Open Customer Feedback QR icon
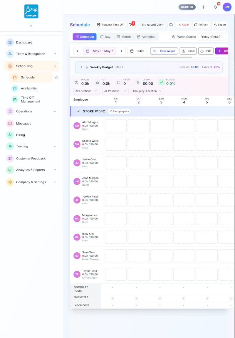This screenshot has height=338, width=235. point(10,159)
